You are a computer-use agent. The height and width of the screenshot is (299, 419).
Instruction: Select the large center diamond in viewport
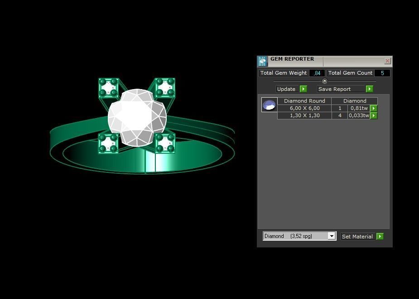pos(137,118)
